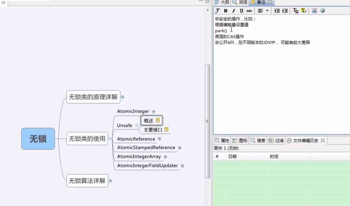350x206 pixels.
Task: Click the note line 根据偏移量设置值
Action: (232, 25)
